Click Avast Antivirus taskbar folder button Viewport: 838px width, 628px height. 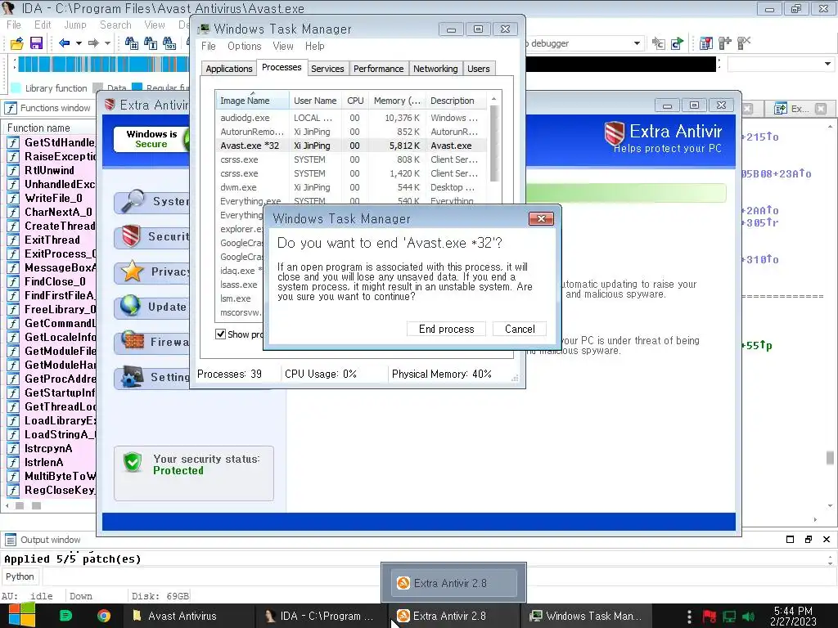(x=190, y=616)
